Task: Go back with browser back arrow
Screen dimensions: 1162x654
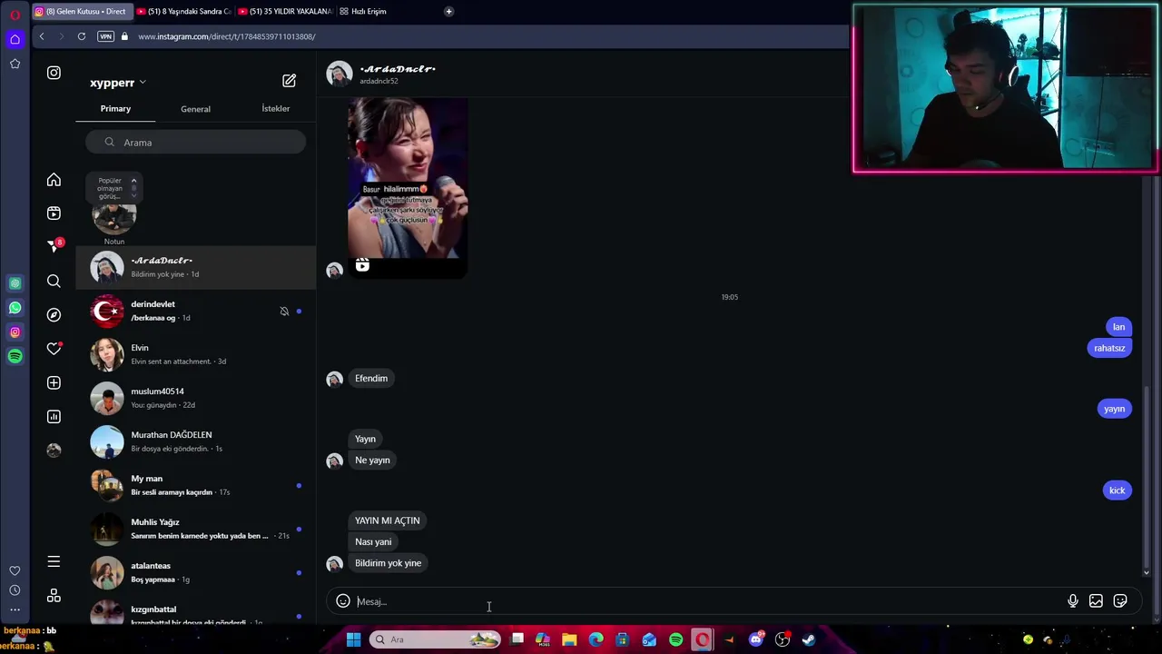Action: (42, 36)
